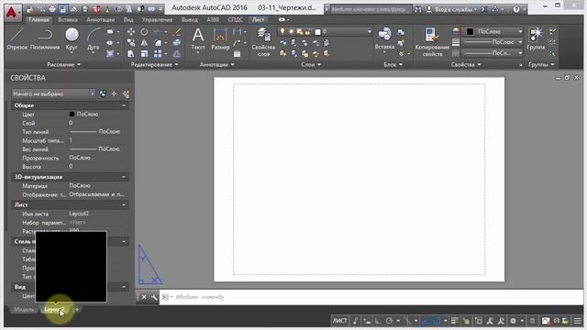Toggle dynamic input in status bar
Viewport: 587px width, 330px height.
[367, 321]
